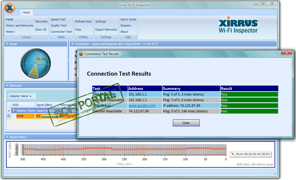The height and width of the screenshot is (180, 296).
Task: Click 'Ping: 5 of 5, 3 msec latency'
Action: 183,94
